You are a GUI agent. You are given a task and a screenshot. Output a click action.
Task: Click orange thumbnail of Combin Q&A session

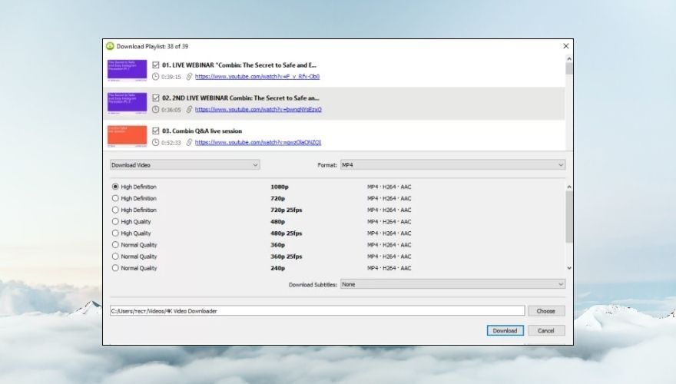point(128,136)
